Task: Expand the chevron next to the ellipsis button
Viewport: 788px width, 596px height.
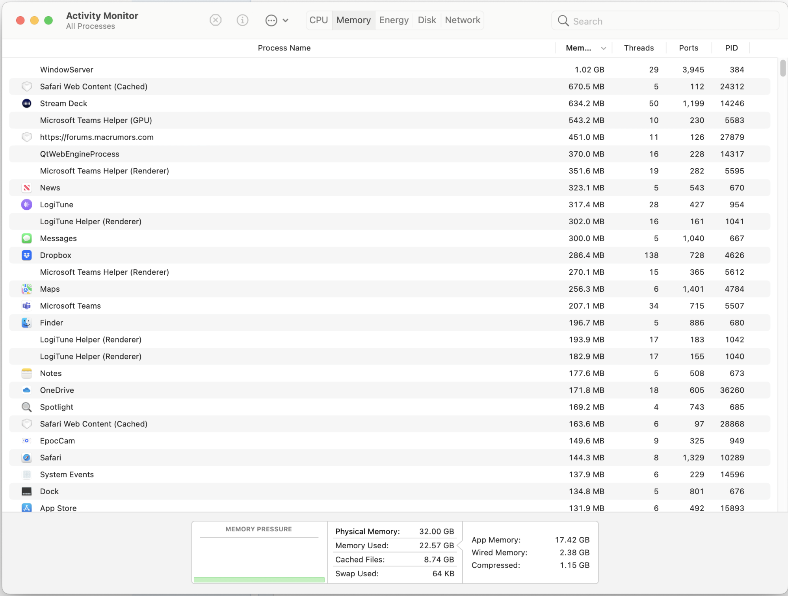Action: [286, 20]
